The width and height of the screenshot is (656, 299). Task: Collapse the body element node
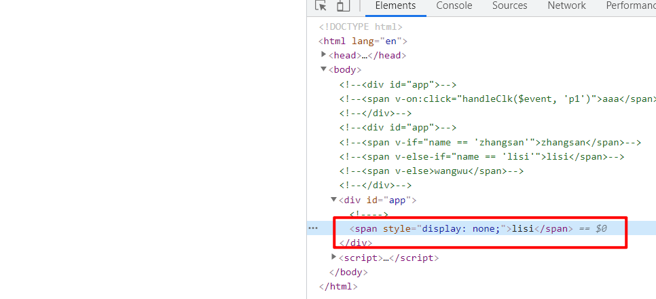click(323, 69)
